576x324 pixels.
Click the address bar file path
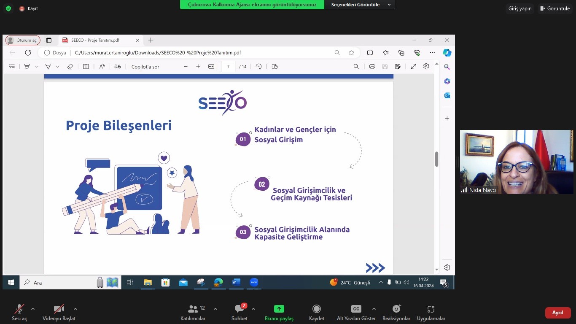coord(158,53)
